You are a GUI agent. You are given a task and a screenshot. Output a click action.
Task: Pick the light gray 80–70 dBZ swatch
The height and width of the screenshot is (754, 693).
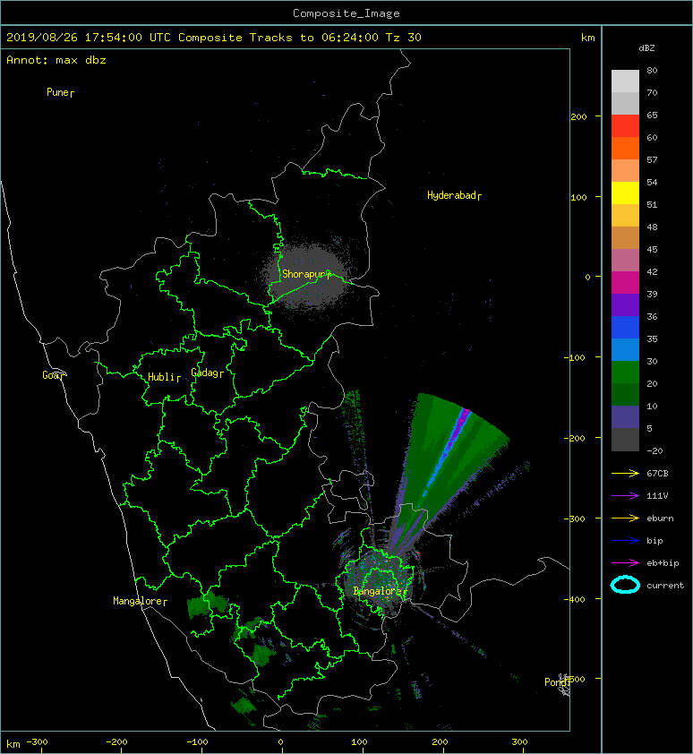(x=625, y=81)
